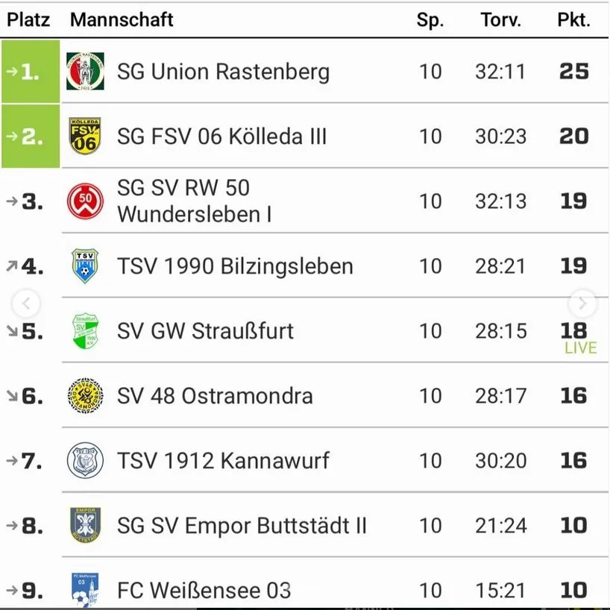610x610 pixels.
Task: Select FC Weißensee 03 team name
Action: click(204, 591)
